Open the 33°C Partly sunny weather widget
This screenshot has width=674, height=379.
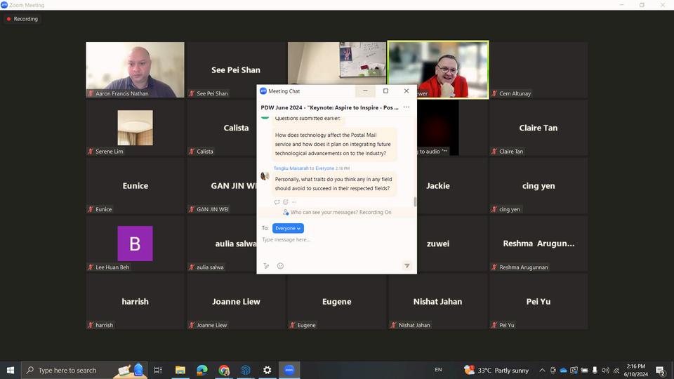pyautogui.click(x=496, y=370)
